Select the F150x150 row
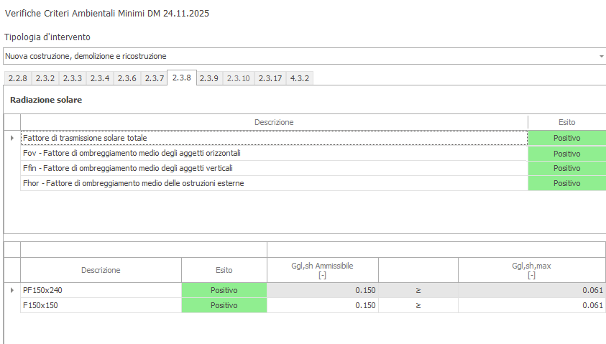The image size is (606, 344). [101, 305]
